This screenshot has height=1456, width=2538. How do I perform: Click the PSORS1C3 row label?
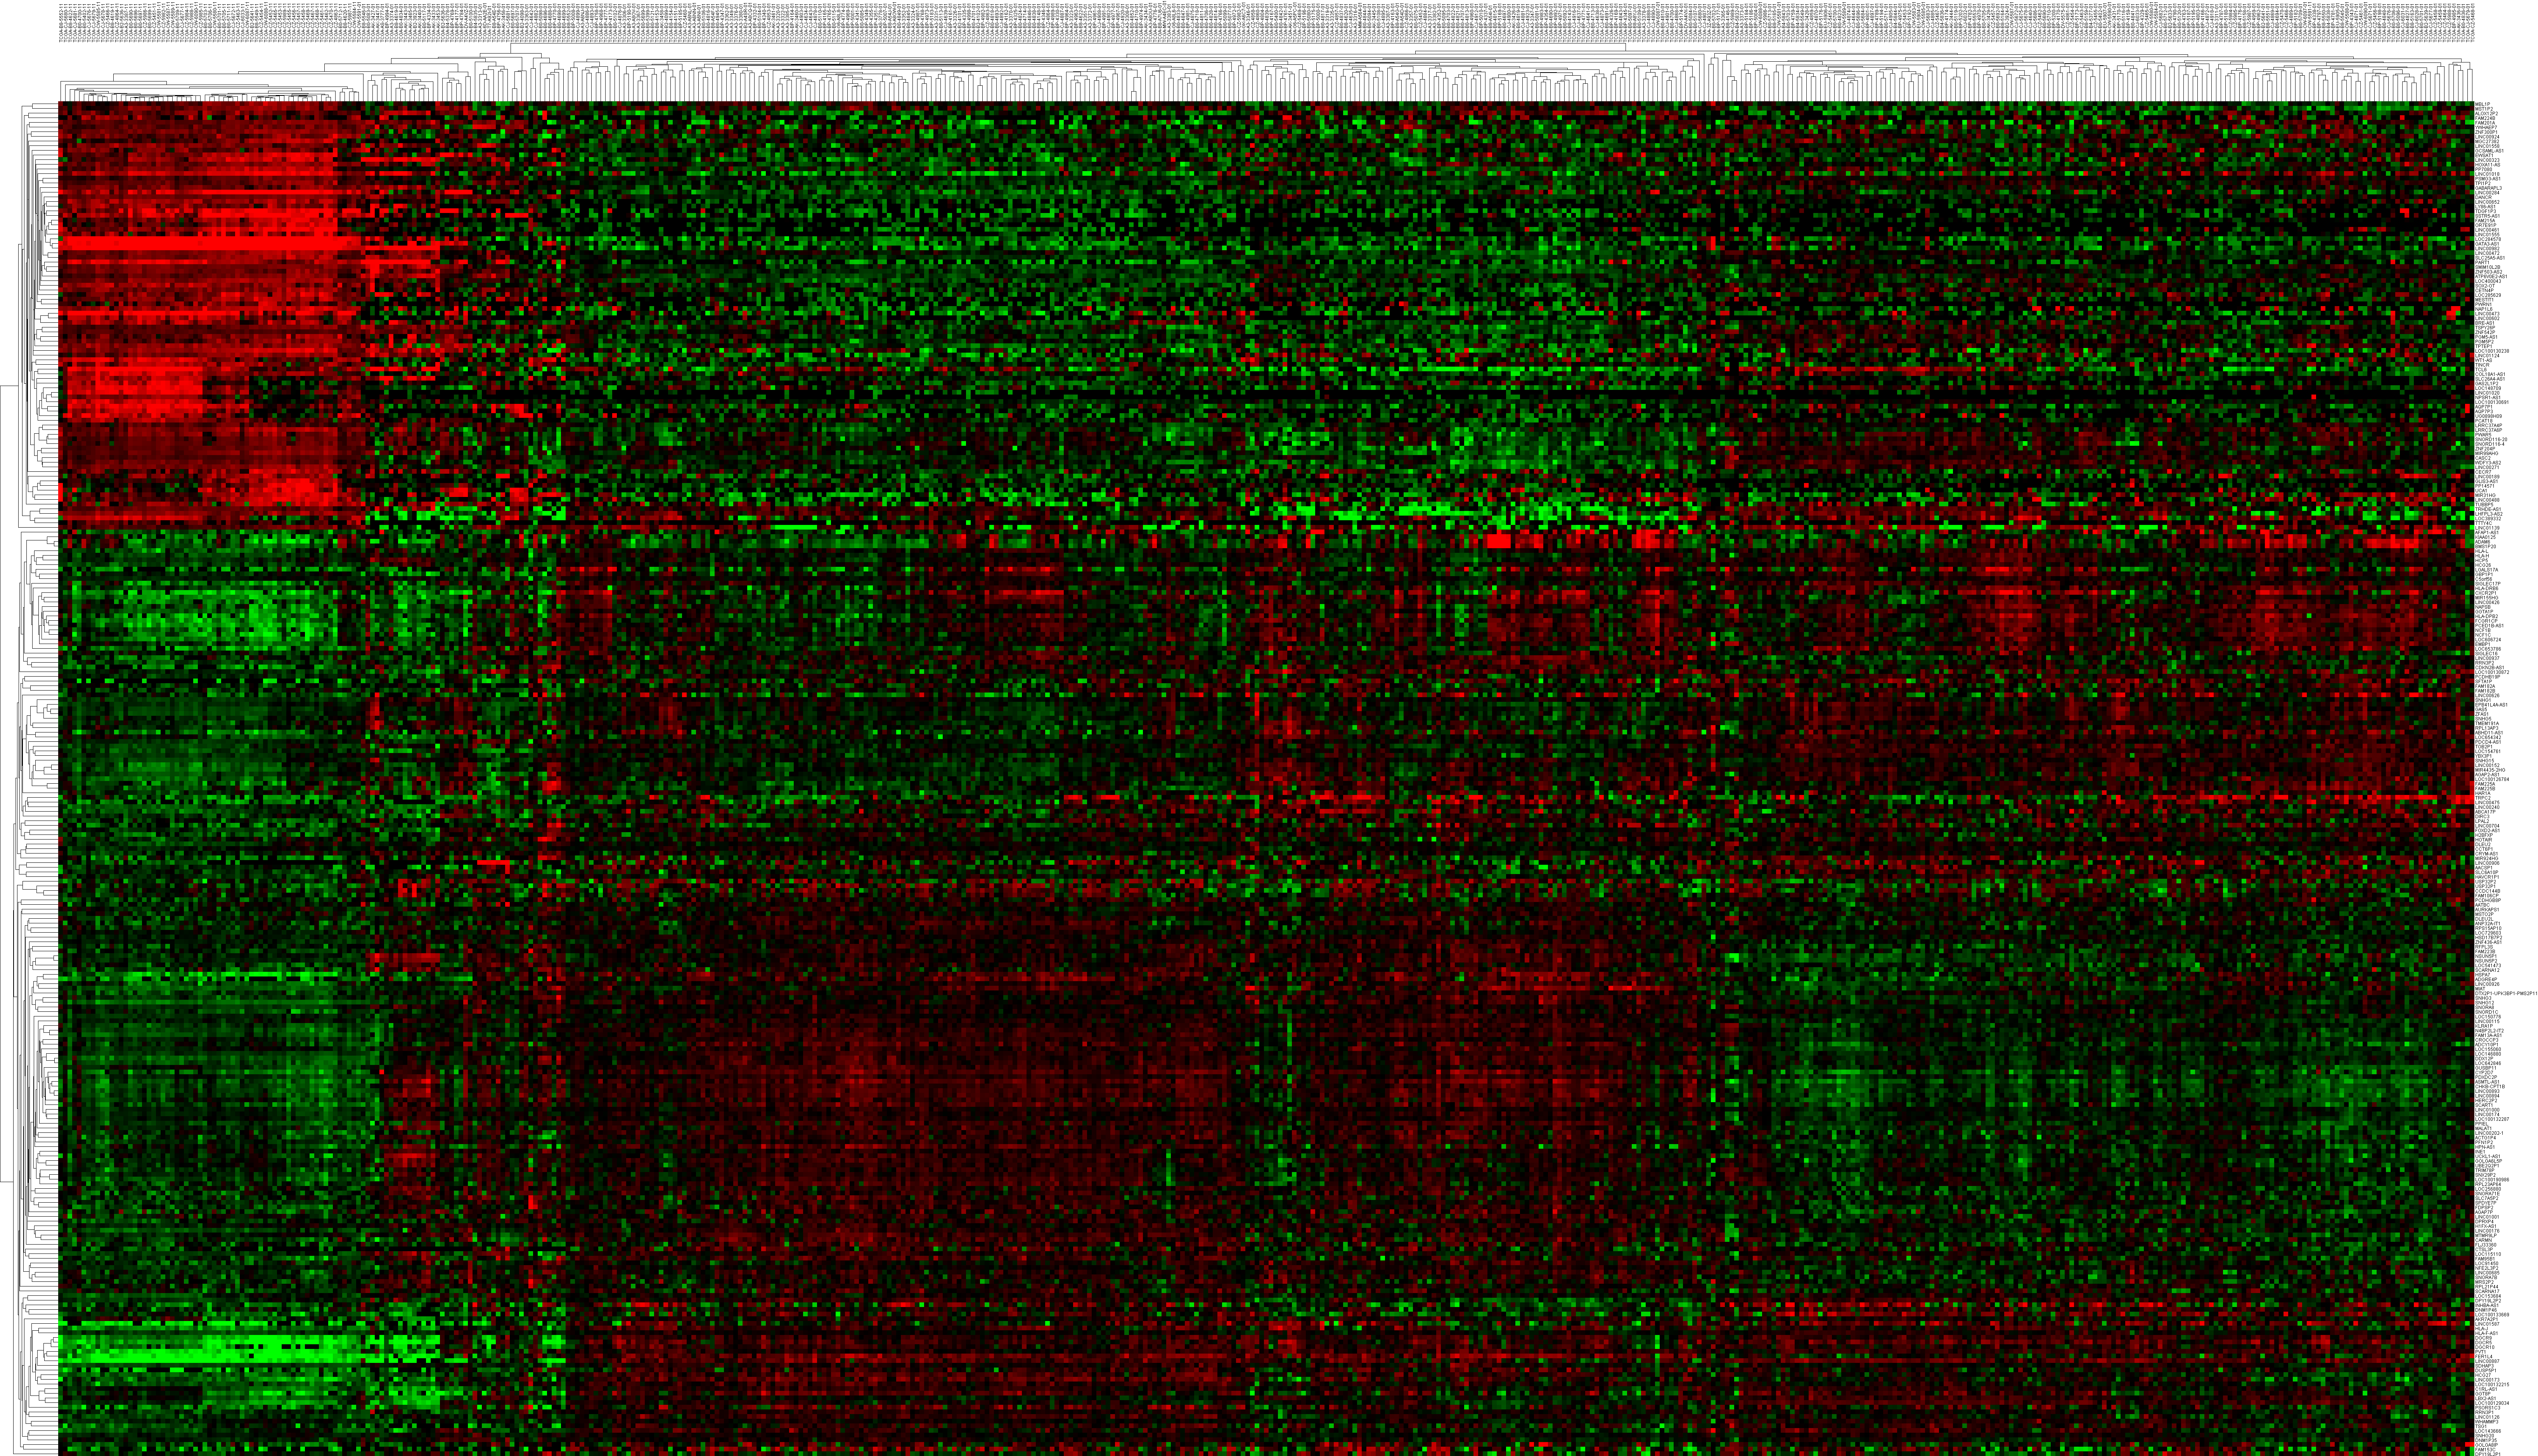coord(2488,1408)
